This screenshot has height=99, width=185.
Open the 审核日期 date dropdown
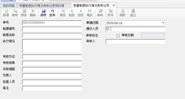(163, 35)
